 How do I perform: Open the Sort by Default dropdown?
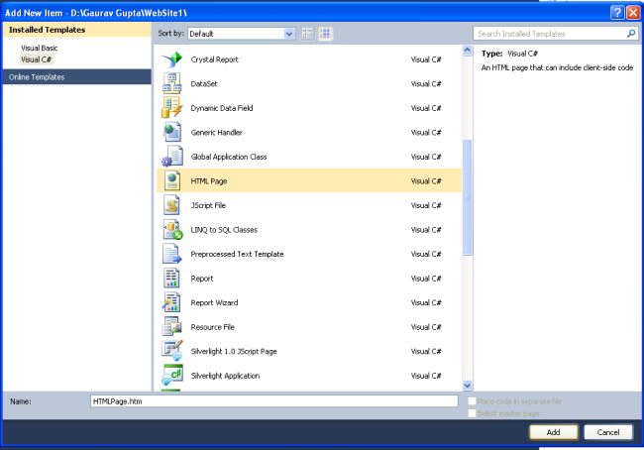[x=241, y=34]
